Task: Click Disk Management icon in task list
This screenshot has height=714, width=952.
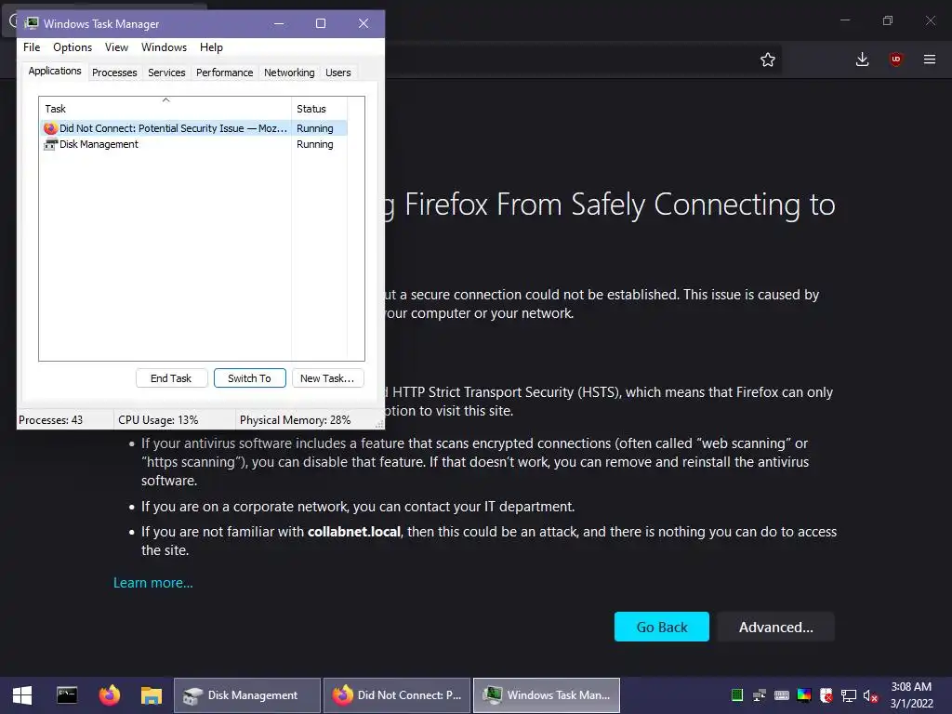Action: tap(50, 144)
